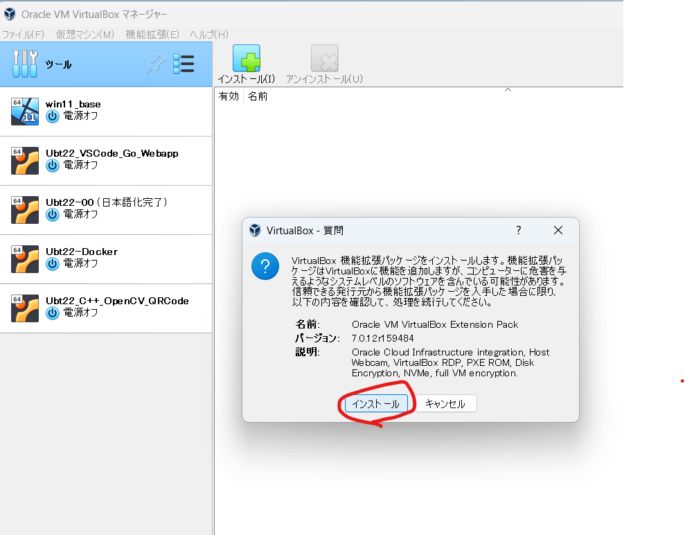Click the Oracle VM VirtualBox マネージャー title text
This screenshot has height=535, width=685.
[94, 15]
